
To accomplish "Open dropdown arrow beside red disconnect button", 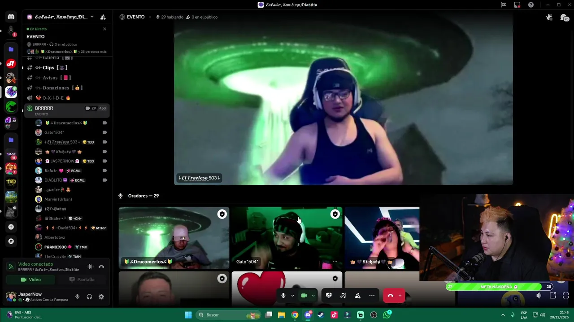I will click(400, 296).
